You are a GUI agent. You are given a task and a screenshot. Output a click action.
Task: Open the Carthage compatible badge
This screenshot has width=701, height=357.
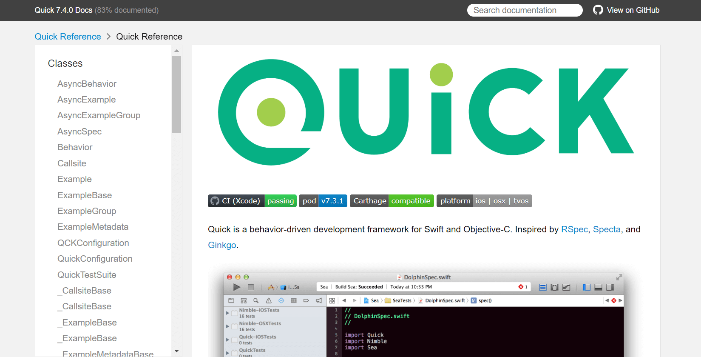point(392,201)
